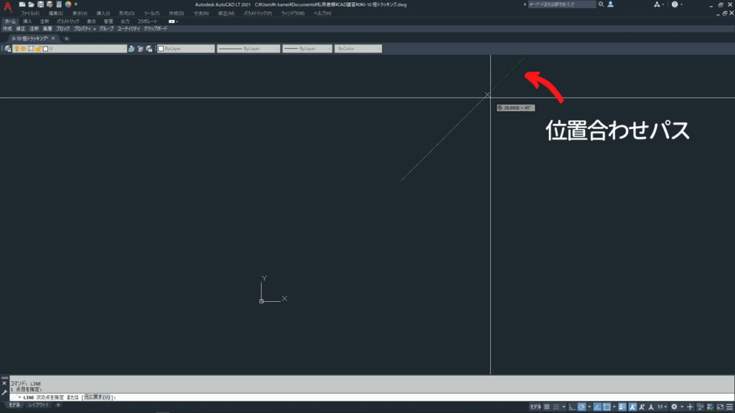
Task: Open the status bar gear settings
Action: click(x=674, y=407)
